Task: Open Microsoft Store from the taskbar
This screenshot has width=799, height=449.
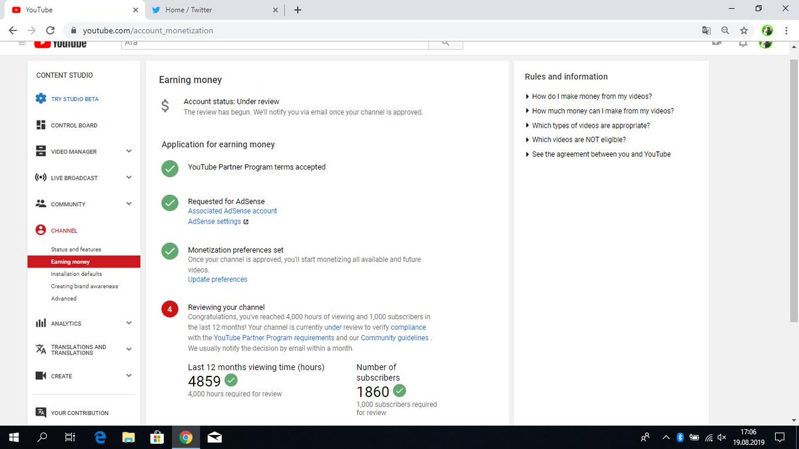Action: 156,438
